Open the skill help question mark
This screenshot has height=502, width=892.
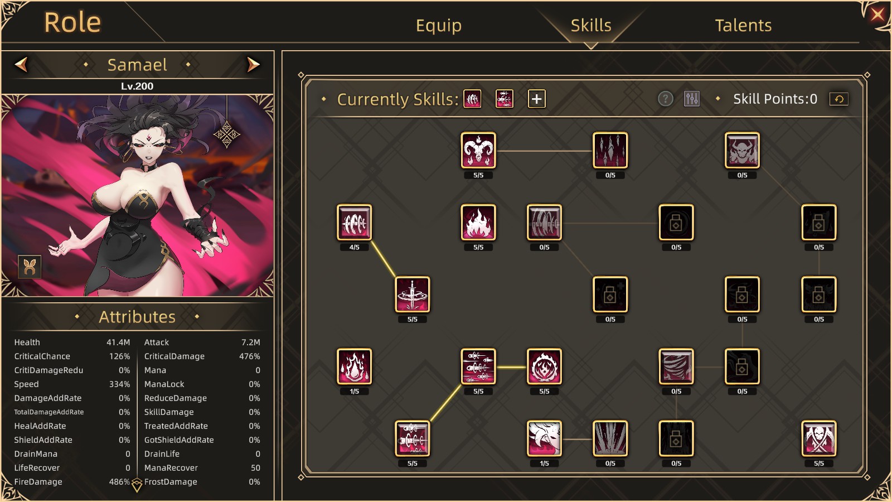[666, 99]
